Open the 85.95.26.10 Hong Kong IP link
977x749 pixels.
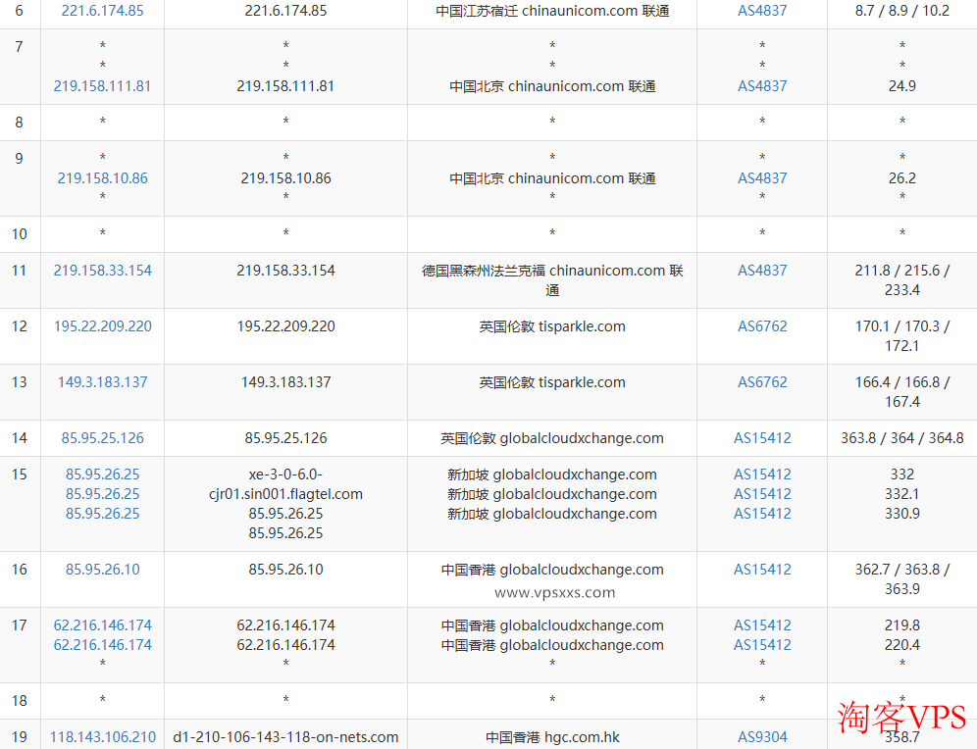(102, 569)
